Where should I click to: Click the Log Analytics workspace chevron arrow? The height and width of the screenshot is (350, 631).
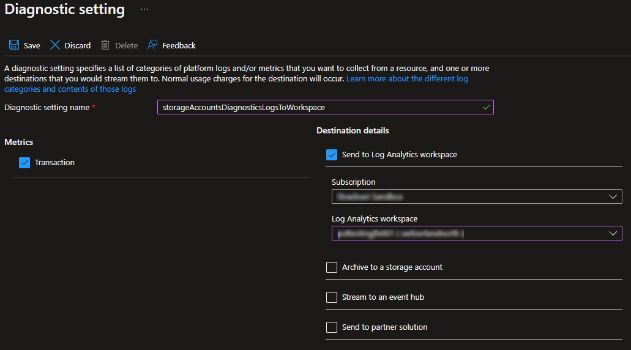613,233
